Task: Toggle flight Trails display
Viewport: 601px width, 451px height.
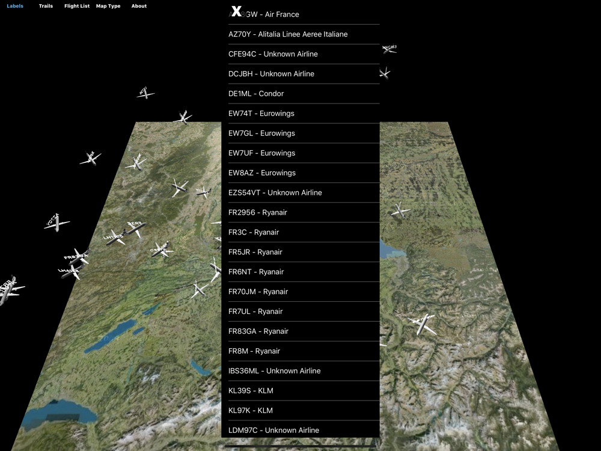Action: click(x=46, y=6)
